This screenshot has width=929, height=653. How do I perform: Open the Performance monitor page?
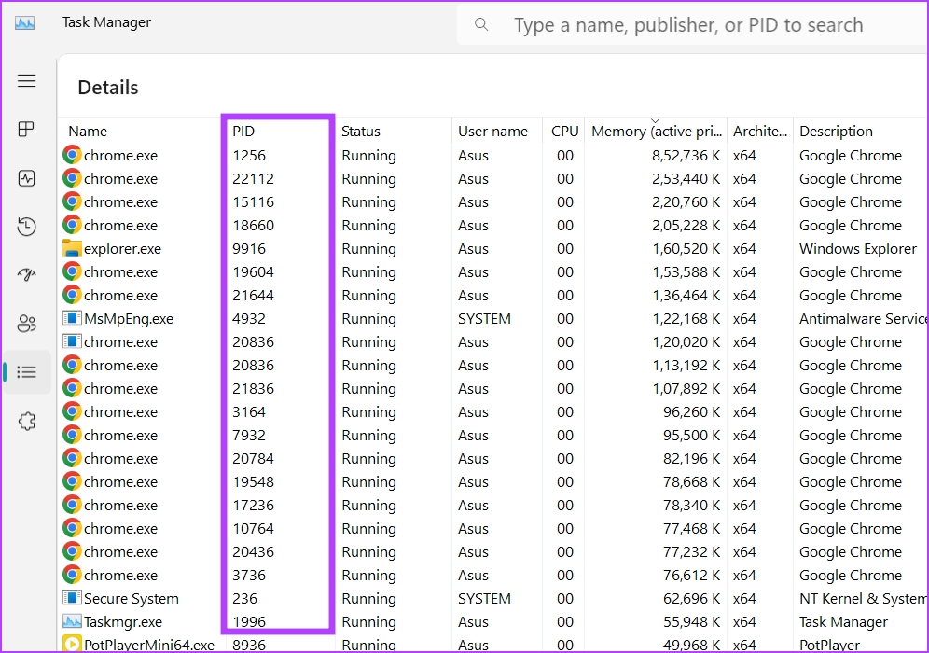(x=27, y=178)
